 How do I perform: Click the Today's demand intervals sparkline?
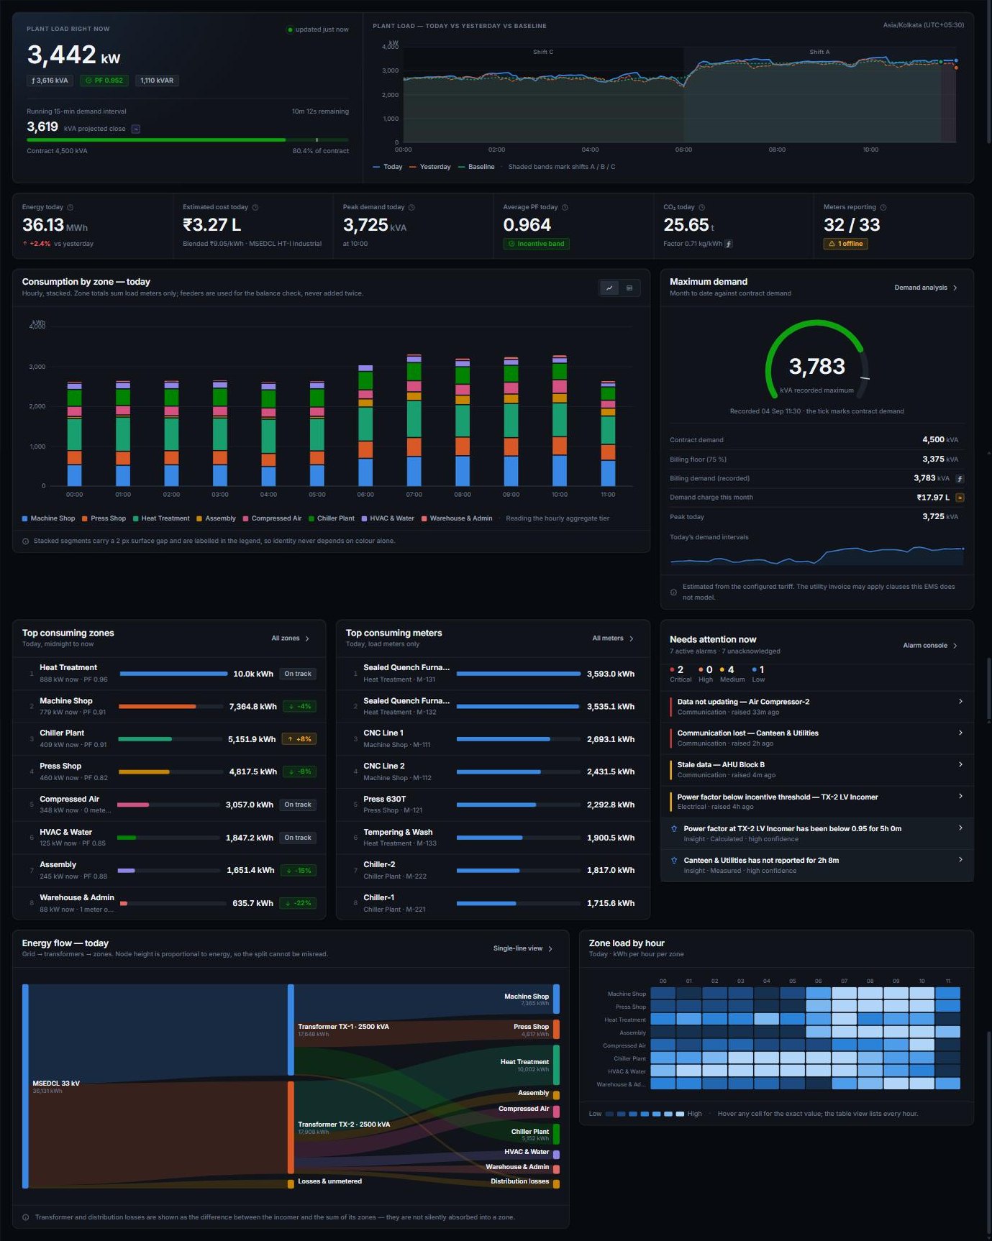816,555
